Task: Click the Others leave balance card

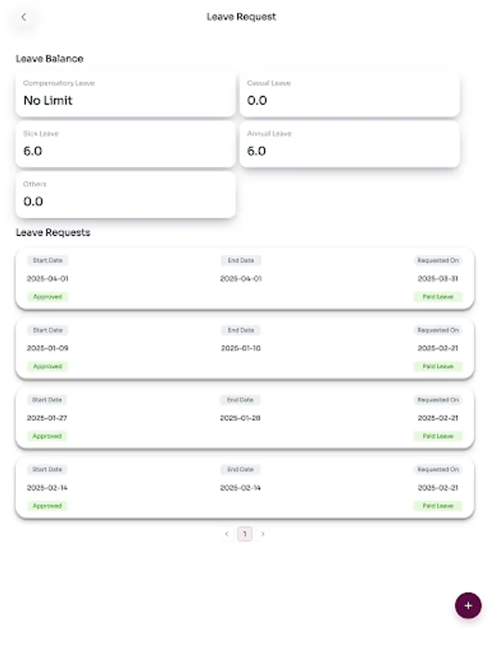Action: 125,194
